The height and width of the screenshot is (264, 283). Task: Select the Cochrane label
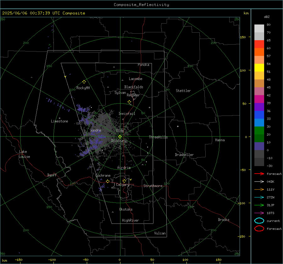tap(103, 175)
